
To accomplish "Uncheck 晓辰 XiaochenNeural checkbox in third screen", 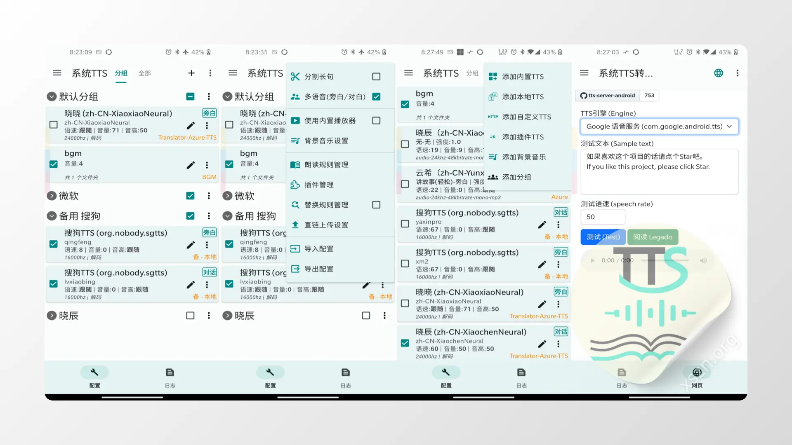I will (x=405, y=343).
